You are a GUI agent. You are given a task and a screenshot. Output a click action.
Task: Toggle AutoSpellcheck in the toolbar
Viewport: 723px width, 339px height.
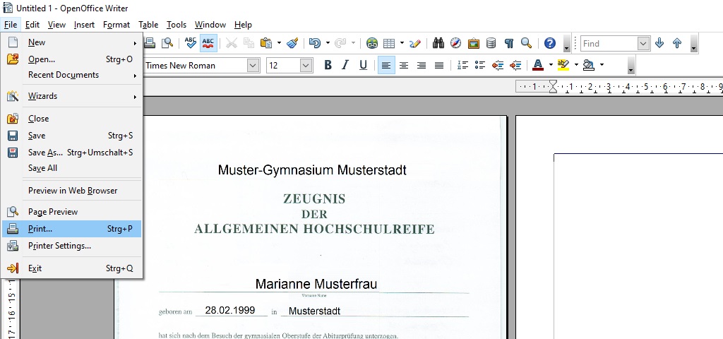tap(208, 43)
